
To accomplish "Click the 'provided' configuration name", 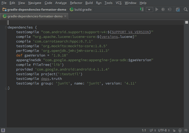I will coord(24,69).
